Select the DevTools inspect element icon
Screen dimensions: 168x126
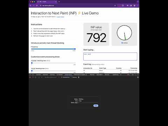click(30, 75)
